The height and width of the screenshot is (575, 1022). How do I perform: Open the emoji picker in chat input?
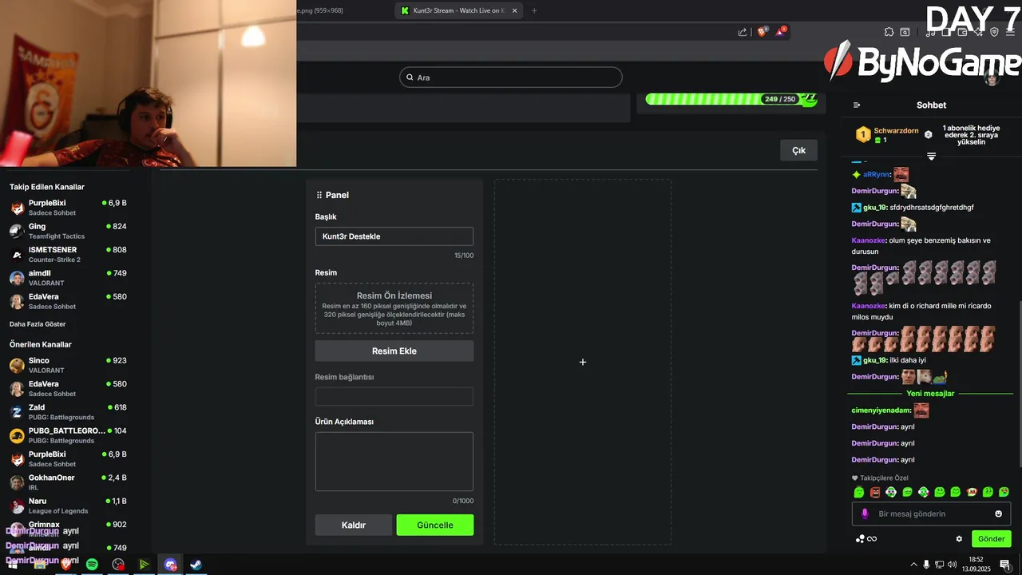coord(998,514)
